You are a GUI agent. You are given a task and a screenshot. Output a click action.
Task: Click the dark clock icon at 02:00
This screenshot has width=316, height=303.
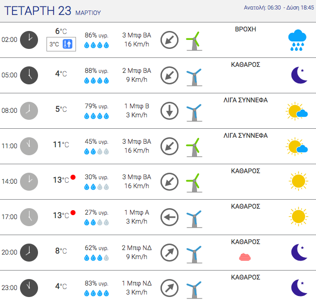pyautogui.click(x=29, y=40)
